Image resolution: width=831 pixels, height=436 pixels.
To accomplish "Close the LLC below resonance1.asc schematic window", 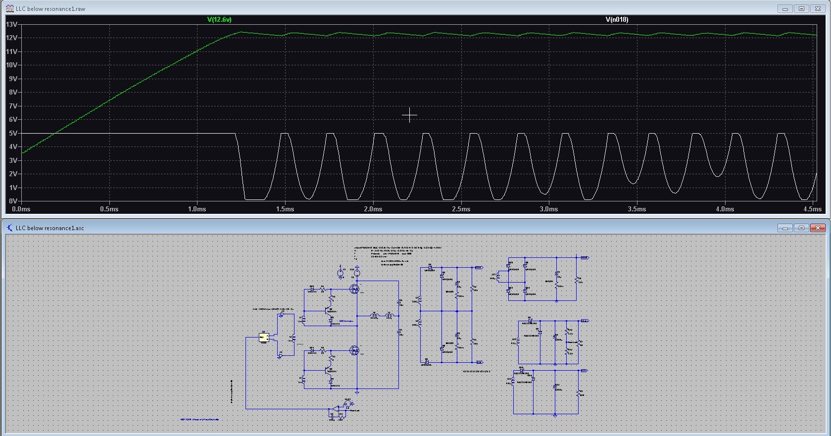I will pos(818,228).
